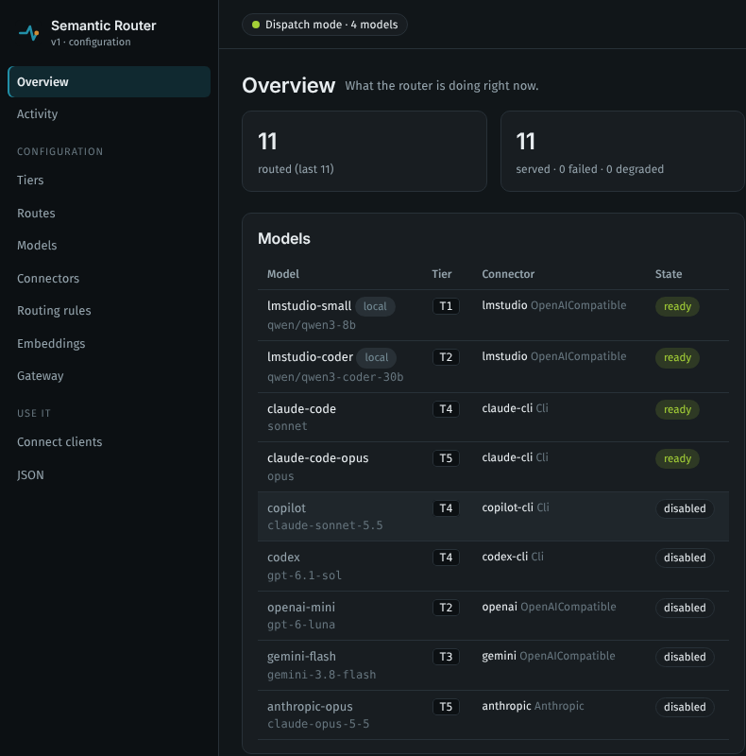Click the local badge beside lmstudio-coder
Screen dimensions: 746x756
377,358
